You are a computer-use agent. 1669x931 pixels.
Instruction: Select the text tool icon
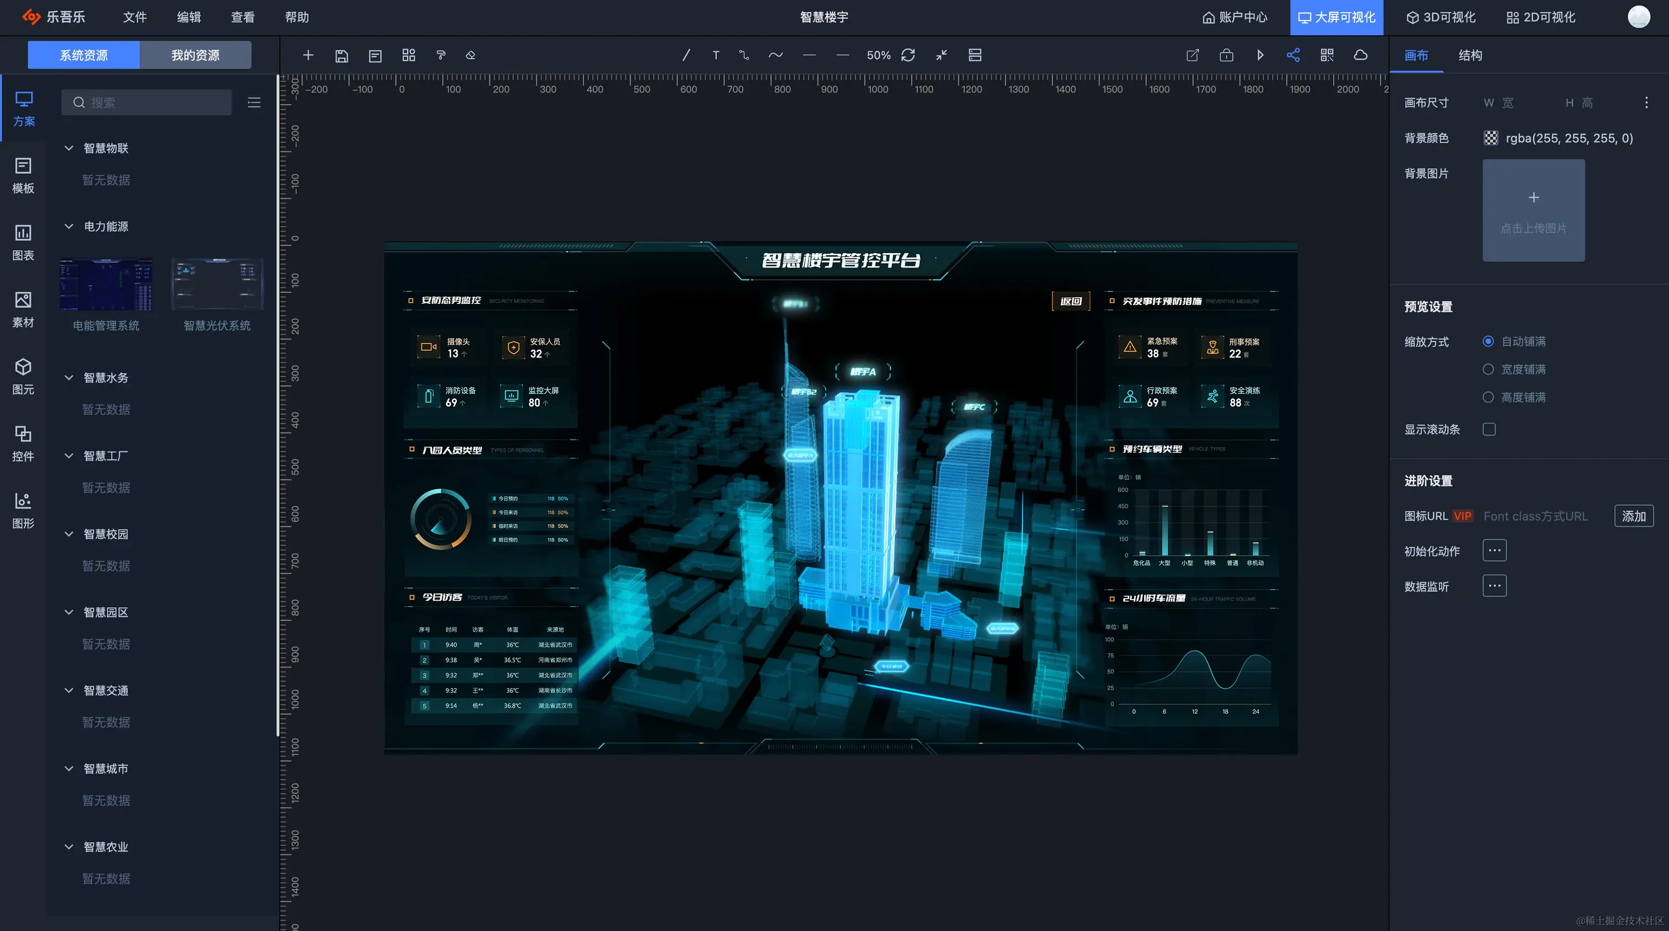pyautogui.click(x=715, y=56)
